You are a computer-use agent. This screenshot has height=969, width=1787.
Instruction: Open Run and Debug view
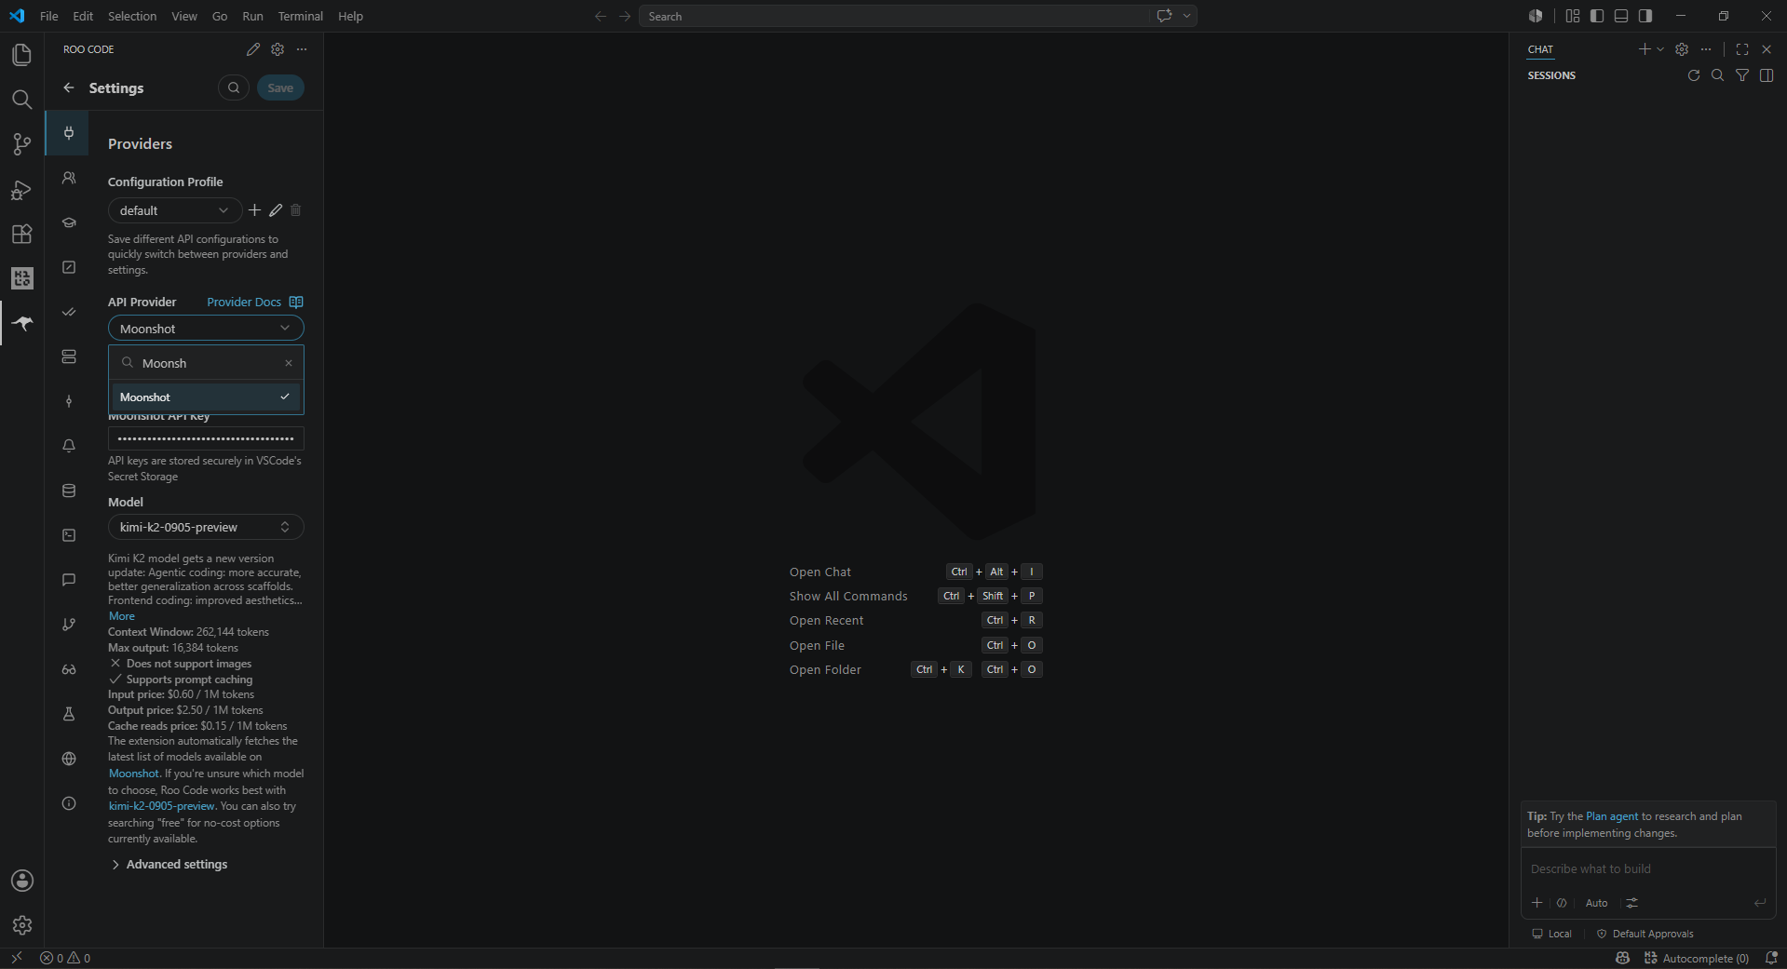tap(22, 189)
